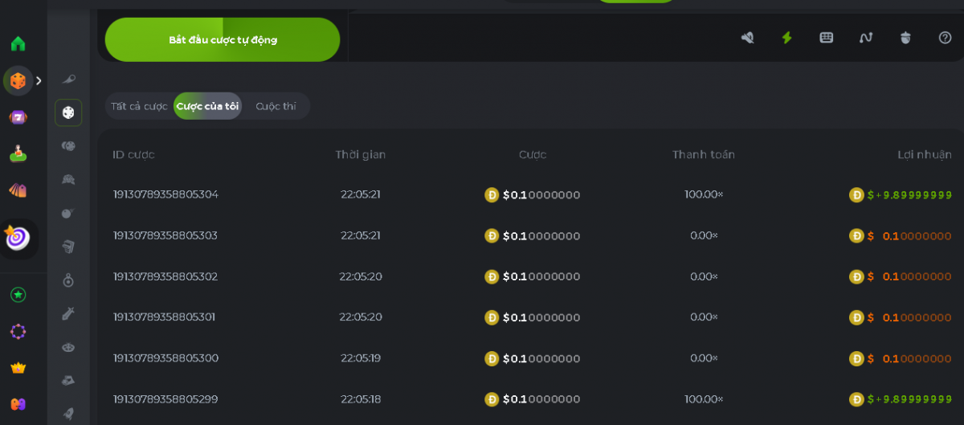This screenshot has height=425, width=964.
Task: Select the "Cược của tôi" tab
Action: [x=207, y=106]
